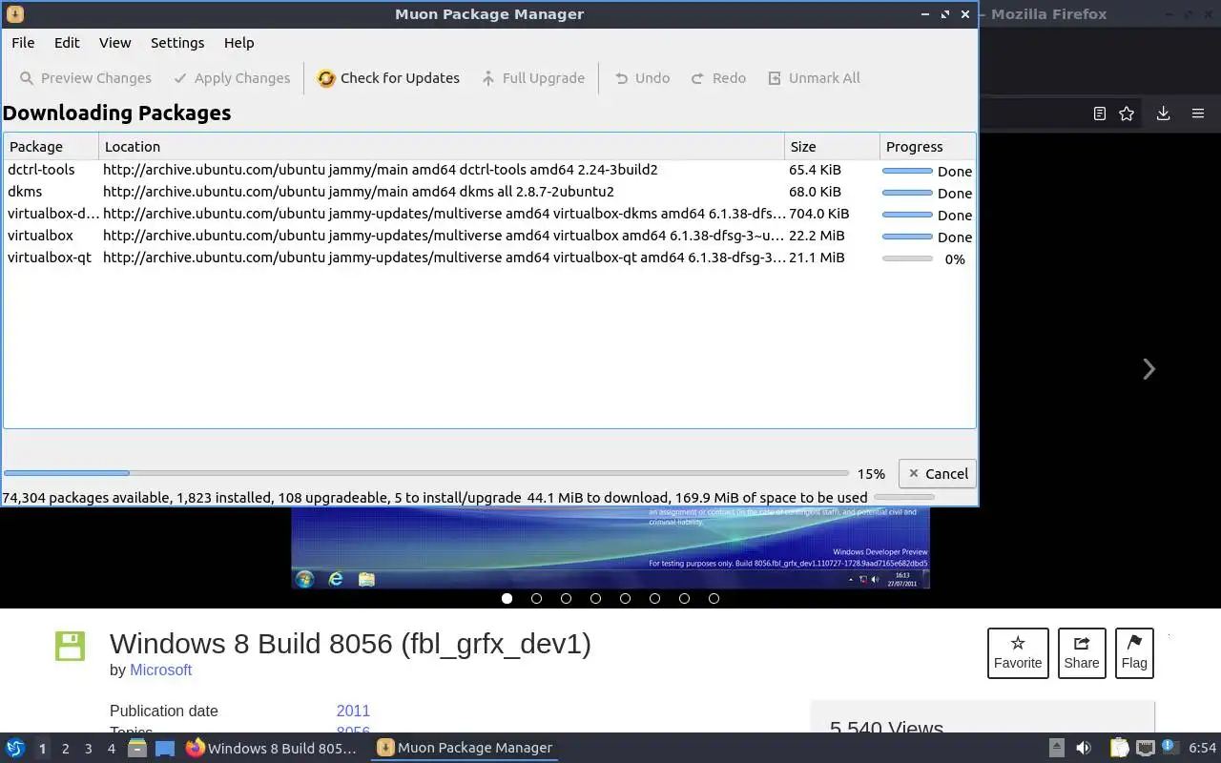Switch to Muon Package Manager taskbar entry
The height and width of the screenshot is (763, 1221).
[465, 748]
